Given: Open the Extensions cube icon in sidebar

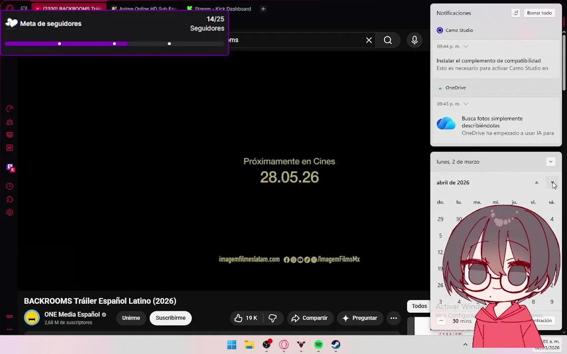Looking at the screenshot, I should (x=10, y=200).
